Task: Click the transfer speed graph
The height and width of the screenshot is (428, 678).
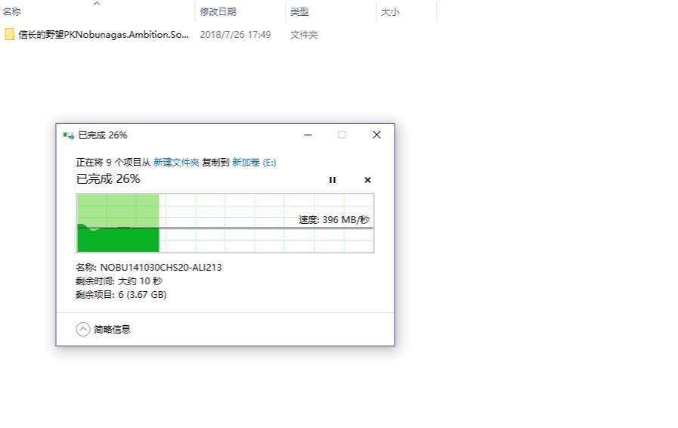Action: click(224, 223)
